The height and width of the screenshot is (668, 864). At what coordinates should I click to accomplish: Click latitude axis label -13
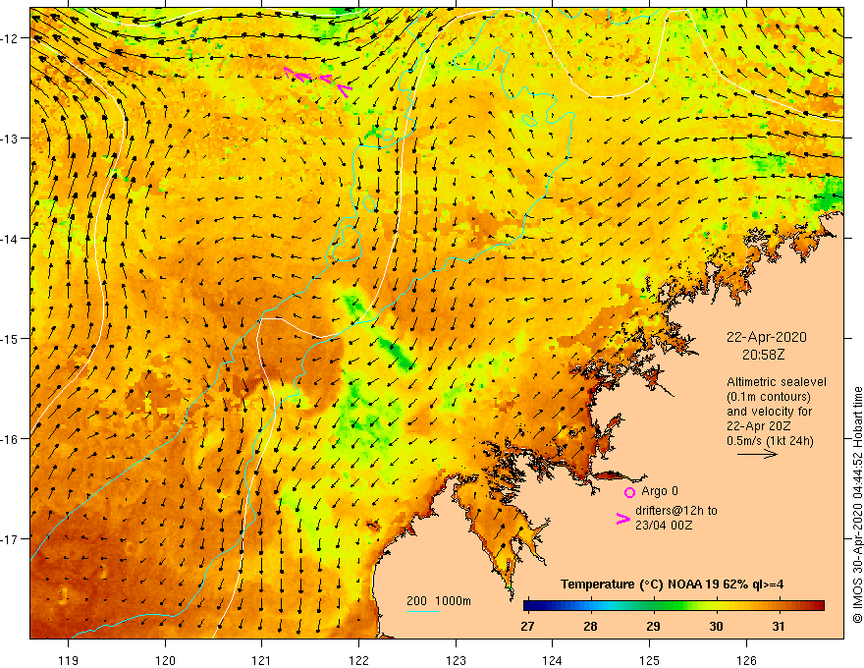click(x=10, y=138)
